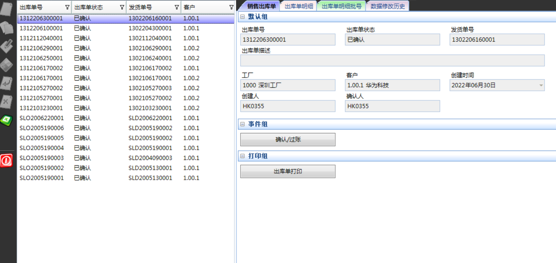Click delivery number cell SLD2004090003
Image resolution: width=556 pixels, height=263 pixels.
(150, 158)
